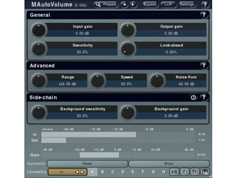Image resolution: width=237 pixels, height=178 pixels.
Task: Decrease upsampling with the left arrow
Action: [x=77, y=172]
